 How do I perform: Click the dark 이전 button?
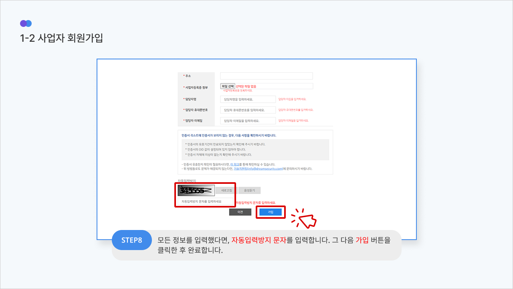(240, 212)
